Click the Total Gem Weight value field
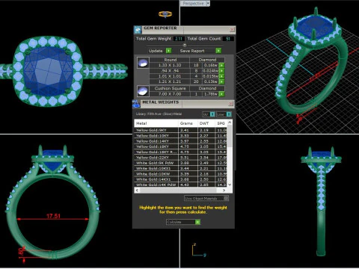Screen dimensions: 359x269 pos(179,39)
